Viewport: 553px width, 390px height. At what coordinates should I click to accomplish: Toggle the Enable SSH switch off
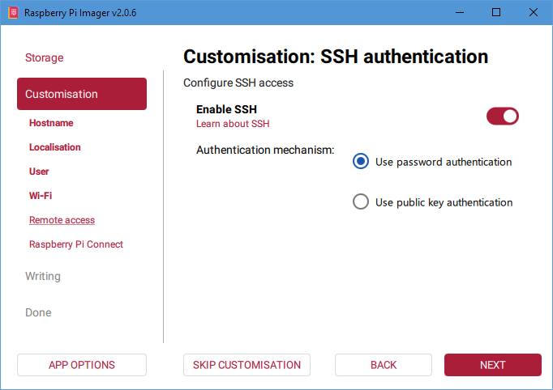pyautogui.click(x=502, y=117)
